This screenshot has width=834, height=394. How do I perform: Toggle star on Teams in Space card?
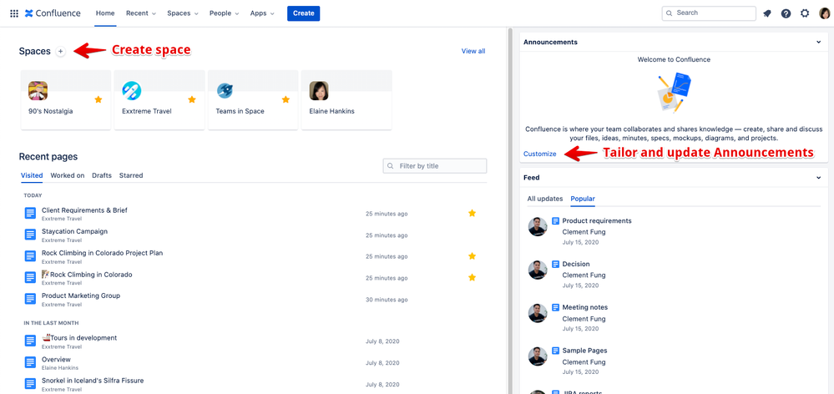click(x=286, y=99)
